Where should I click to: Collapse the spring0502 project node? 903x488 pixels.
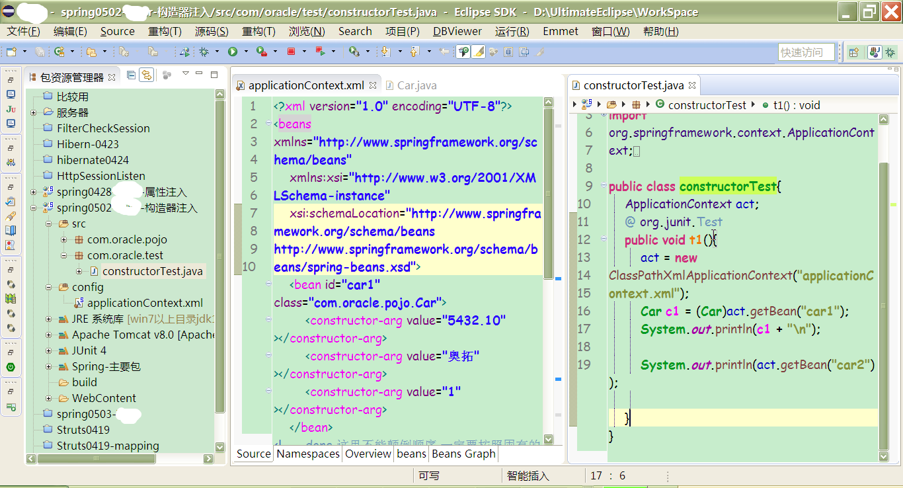pyautogui.click(x=33, y=208)
